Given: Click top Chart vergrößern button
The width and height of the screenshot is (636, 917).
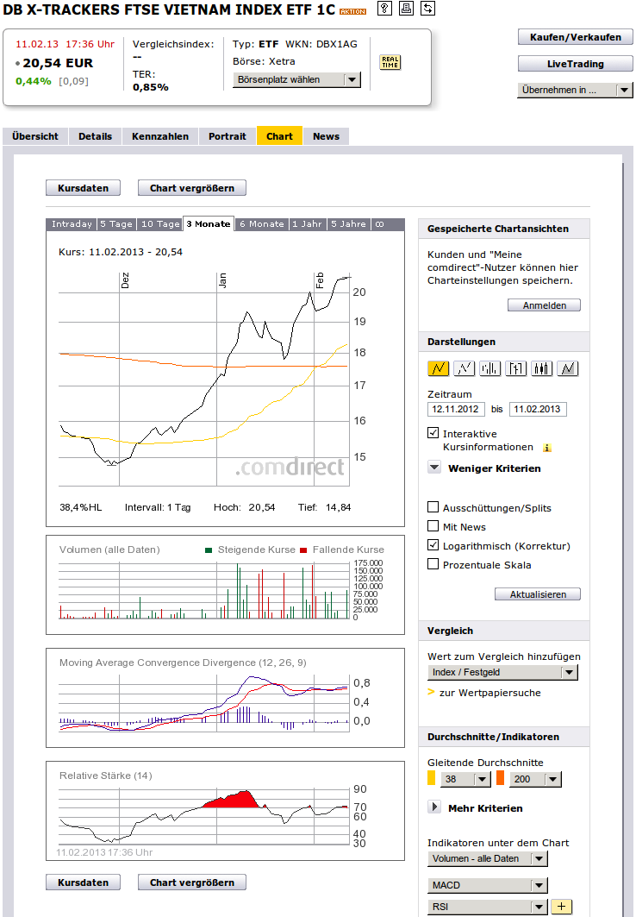Looking at the screenshot, I should pyautogui.click(x=192, y=188).
